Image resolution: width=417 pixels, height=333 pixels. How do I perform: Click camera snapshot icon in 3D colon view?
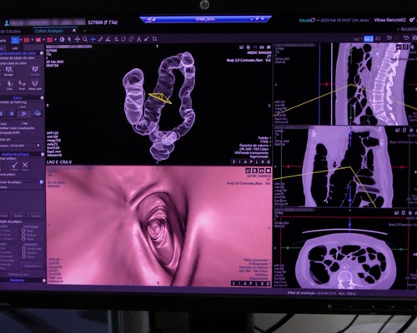coord(262,47)
